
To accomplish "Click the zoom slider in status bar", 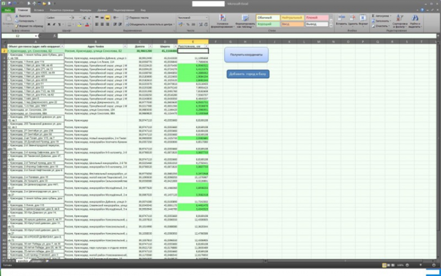I will pyautogui.click(x=420, y=266).
